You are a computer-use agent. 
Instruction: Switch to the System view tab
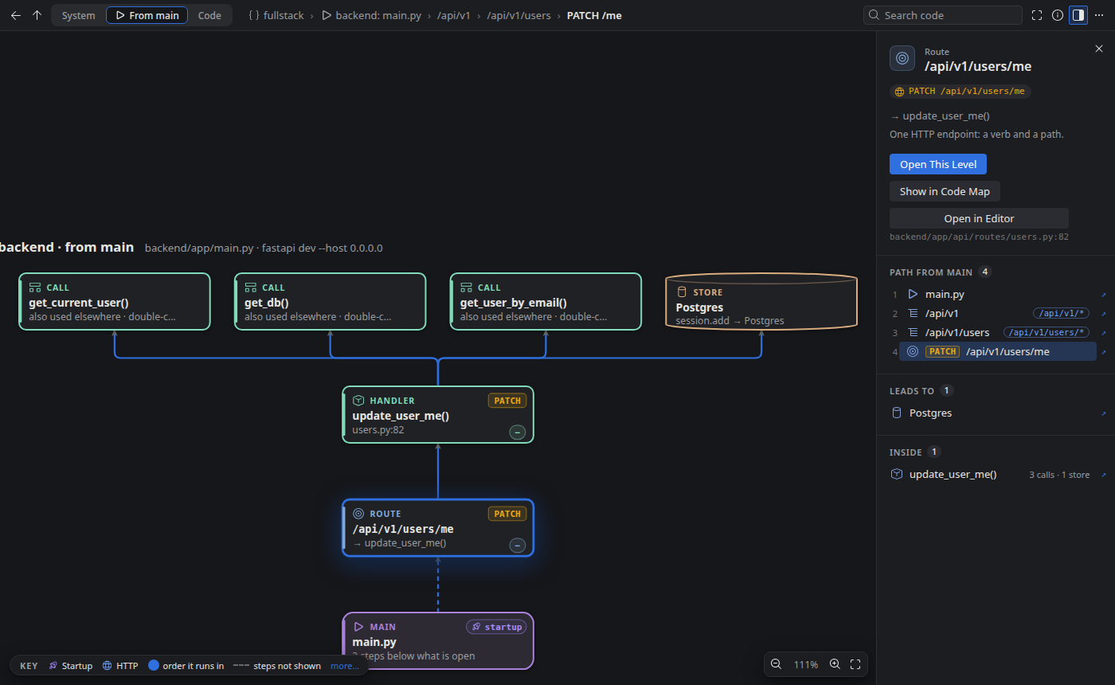pos(78,15)
